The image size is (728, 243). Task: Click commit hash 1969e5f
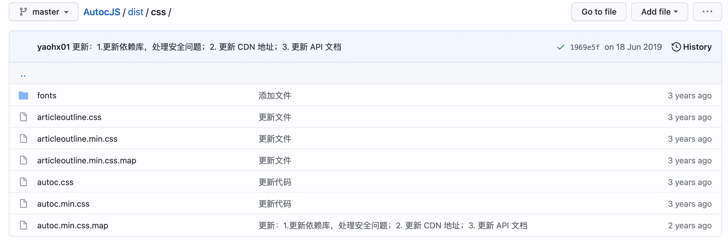point(585,47)
